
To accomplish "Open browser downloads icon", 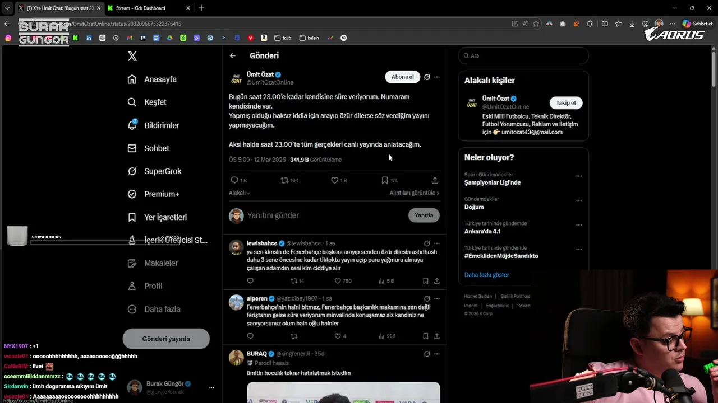I will (x=632, y=24).
